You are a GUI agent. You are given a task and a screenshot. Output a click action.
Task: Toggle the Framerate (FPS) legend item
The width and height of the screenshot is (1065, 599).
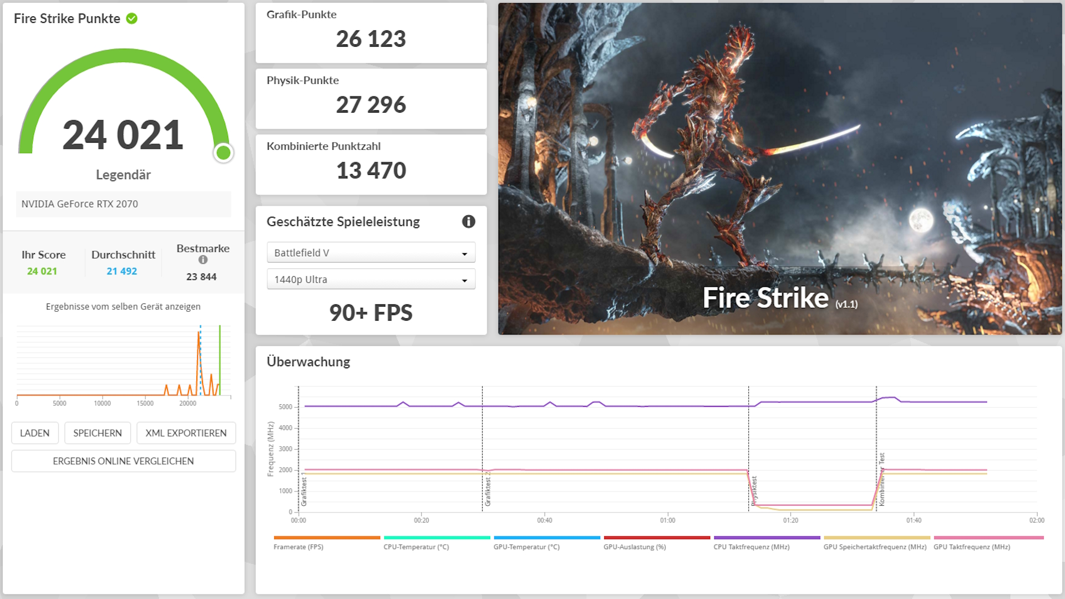pyautogui.click(x=298, y=547)
